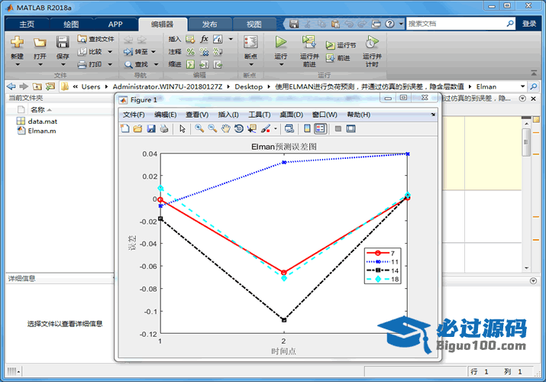Click the Login (登录) link

[x=529, y=24]
